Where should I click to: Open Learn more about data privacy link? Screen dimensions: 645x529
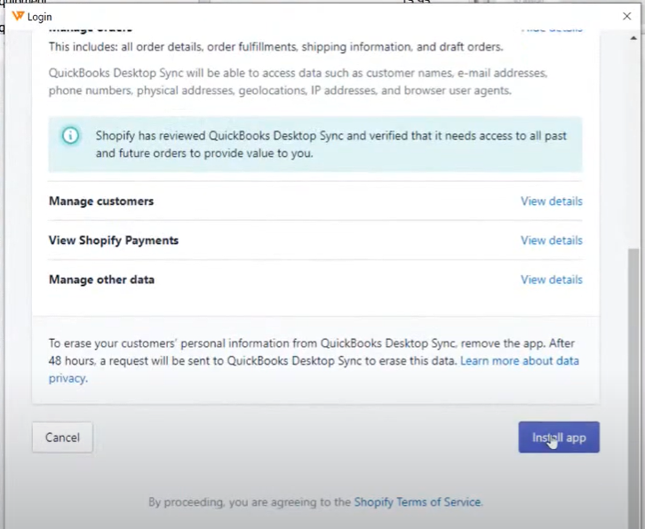(519, 361)
